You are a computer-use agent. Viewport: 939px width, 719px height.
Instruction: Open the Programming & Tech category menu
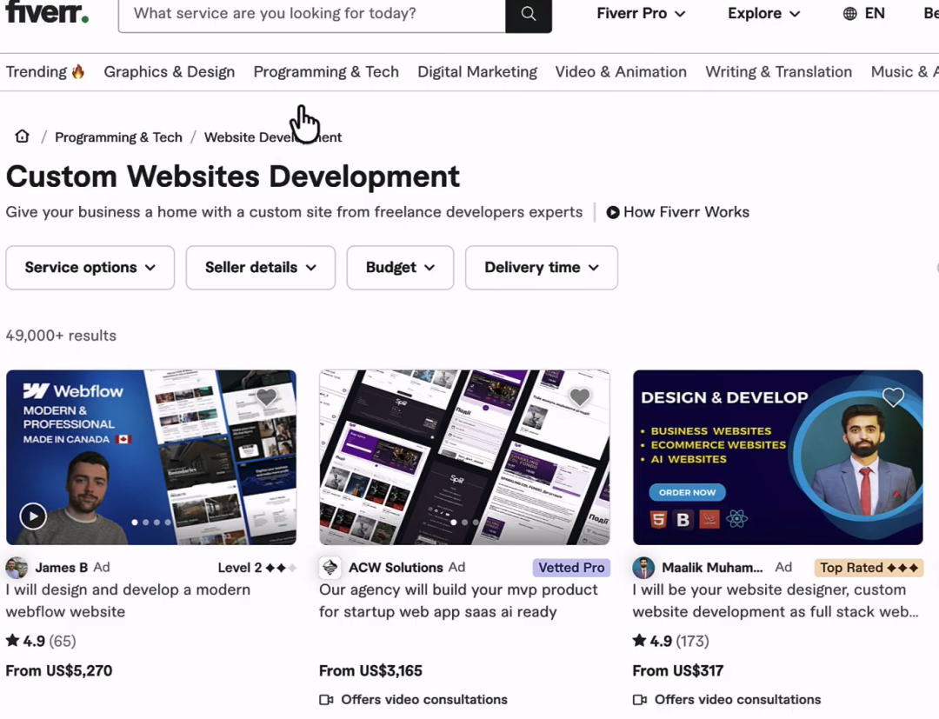coord(326,72)
